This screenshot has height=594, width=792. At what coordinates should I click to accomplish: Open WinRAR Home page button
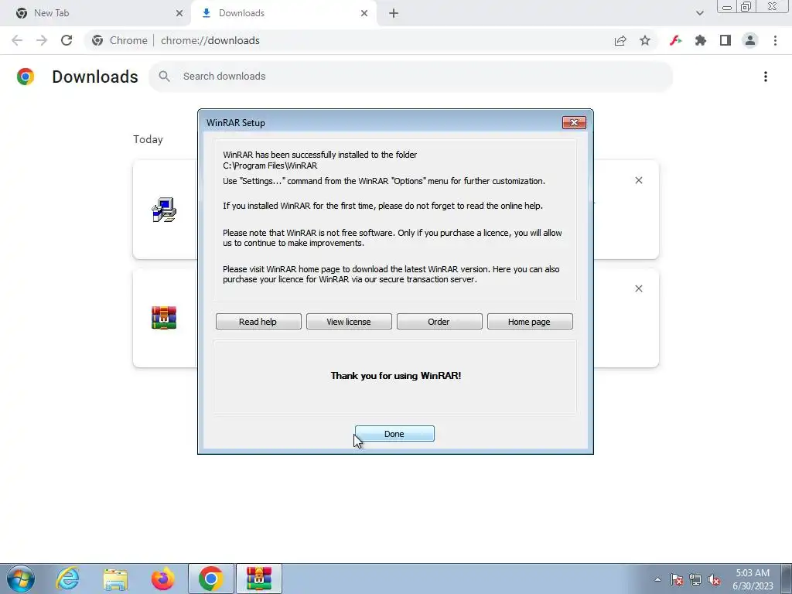[529, 321]
